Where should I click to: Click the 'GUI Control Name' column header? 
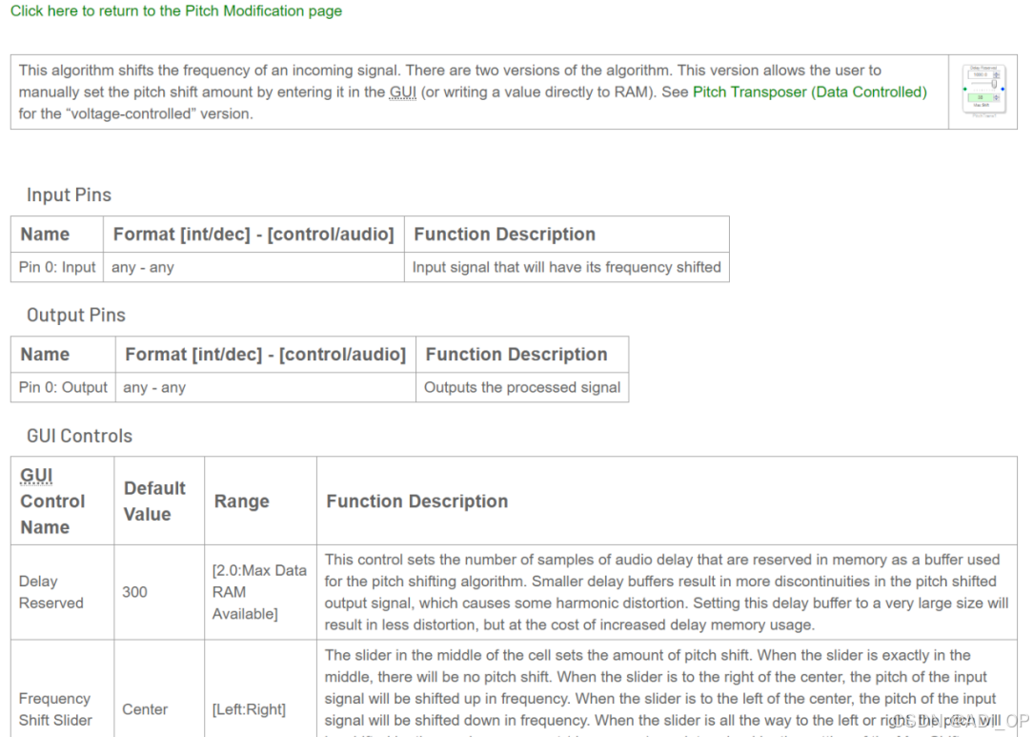(63, 501)
